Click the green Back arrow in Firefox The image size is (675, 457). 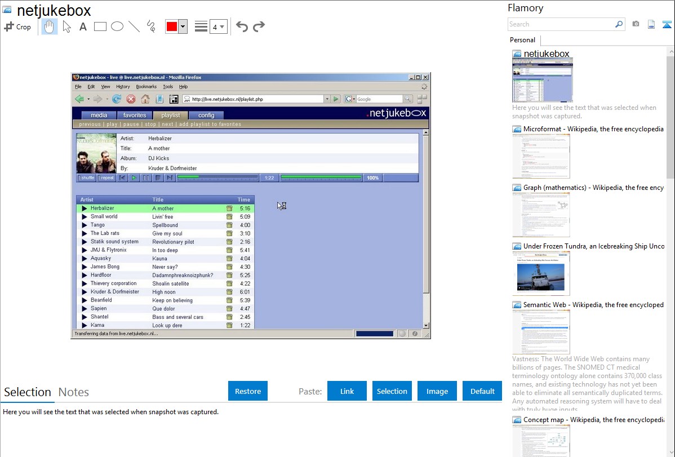pyautogui.click(x=79, y=99)
